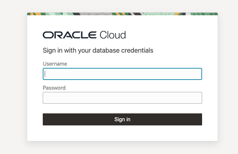238x154 pixels.
Task: Click the left orange stripe in the banner
Action: [x=38, y=14]
